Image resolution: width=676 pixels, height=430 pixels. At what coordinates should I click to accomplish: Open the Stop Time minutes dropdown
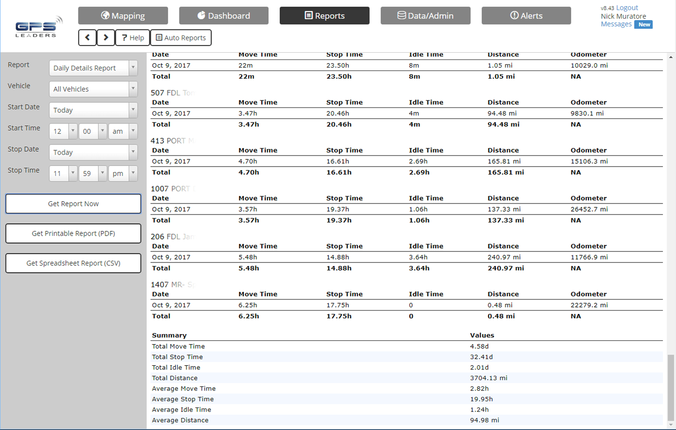[x=93, y=173]
